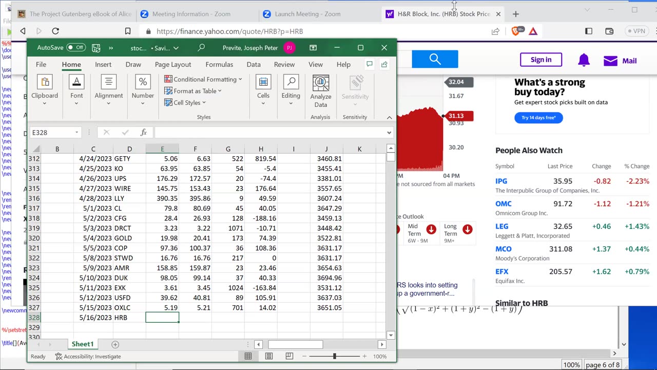Image resolution: width=657 pixels, height=370 pixels.
Task: Switch to the Formulas tab
Action: coord(219,64)
